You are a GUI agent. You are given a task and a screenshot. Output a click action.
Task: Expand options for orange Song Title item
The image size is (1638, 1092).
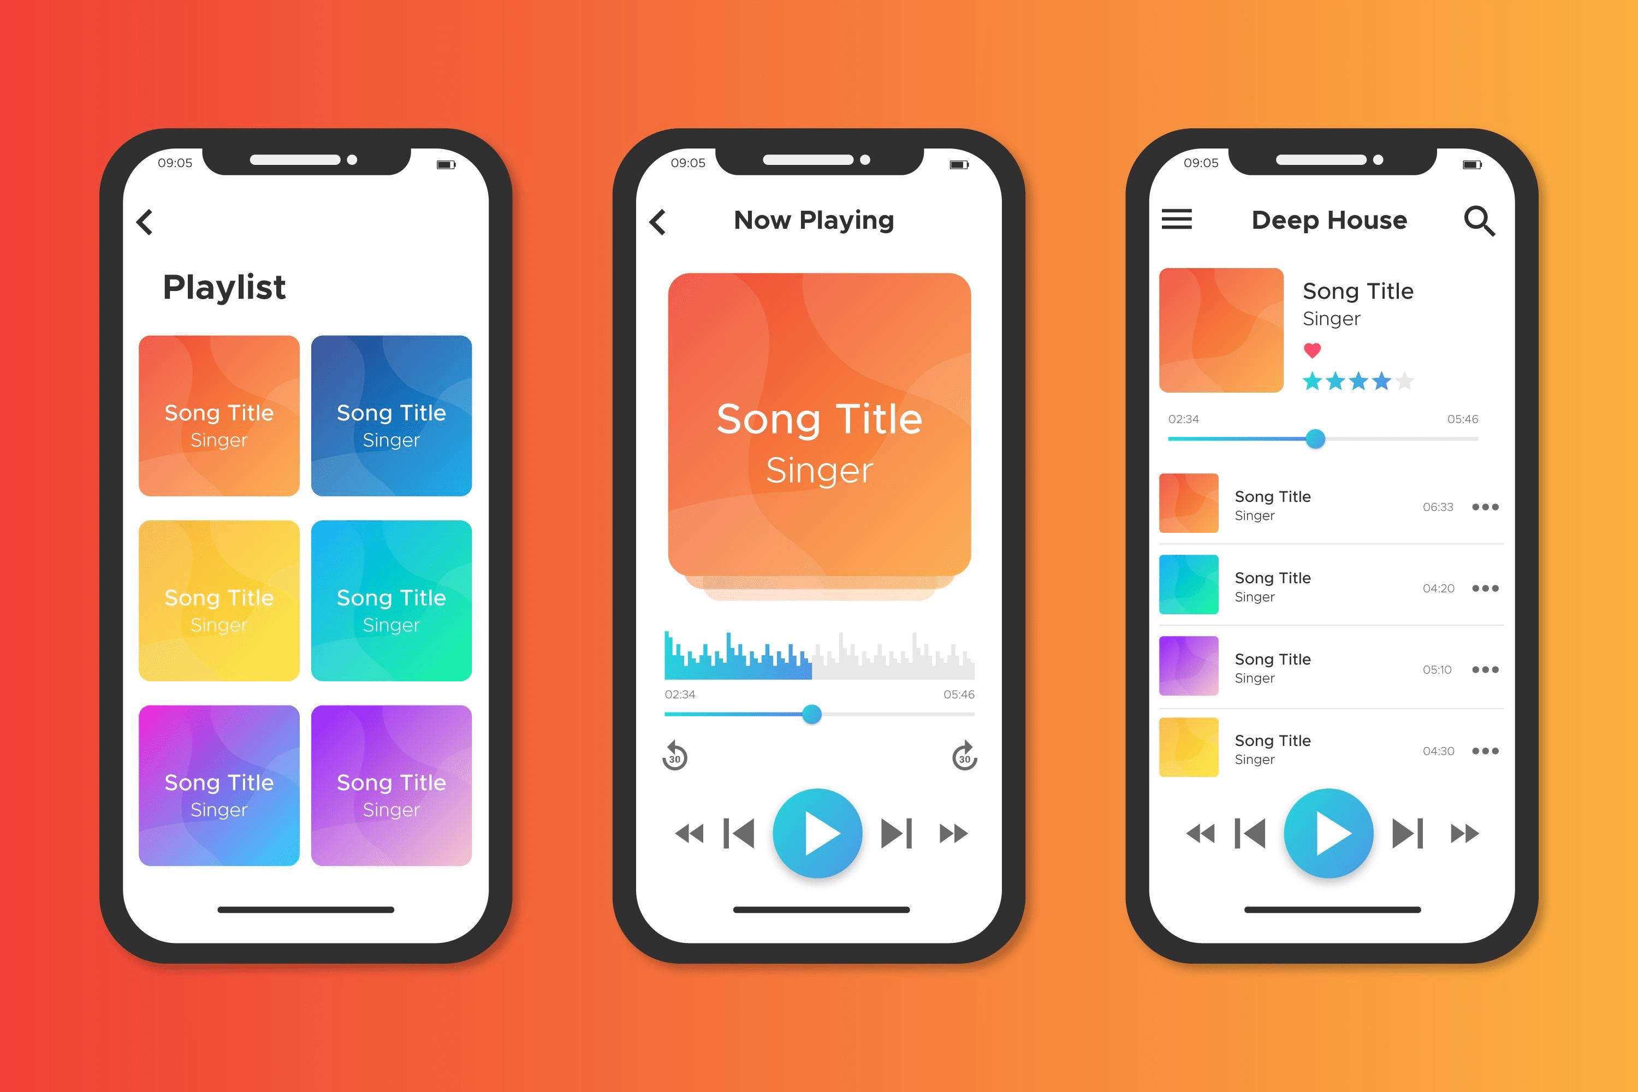[x=1486, y=507]
